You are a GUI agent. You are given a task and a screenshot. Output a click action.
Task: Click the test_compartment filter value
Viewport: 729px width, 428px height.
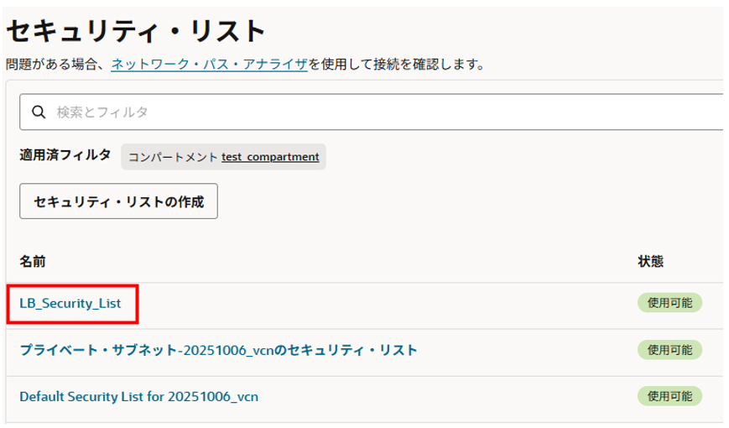coord(270,157)
